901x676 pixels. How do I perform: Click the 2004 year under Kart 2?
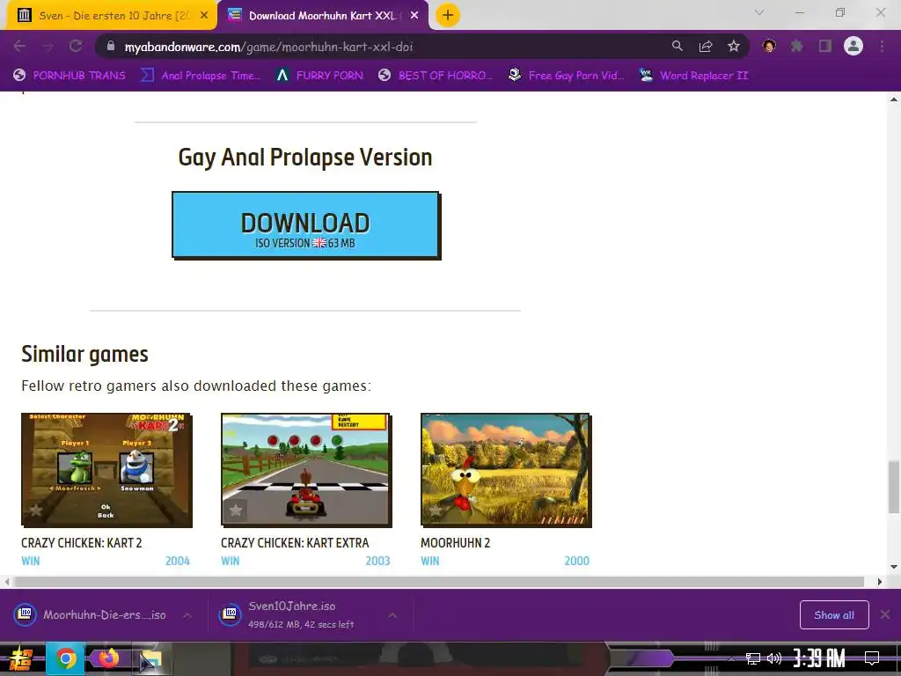click(x=178, y=561)
